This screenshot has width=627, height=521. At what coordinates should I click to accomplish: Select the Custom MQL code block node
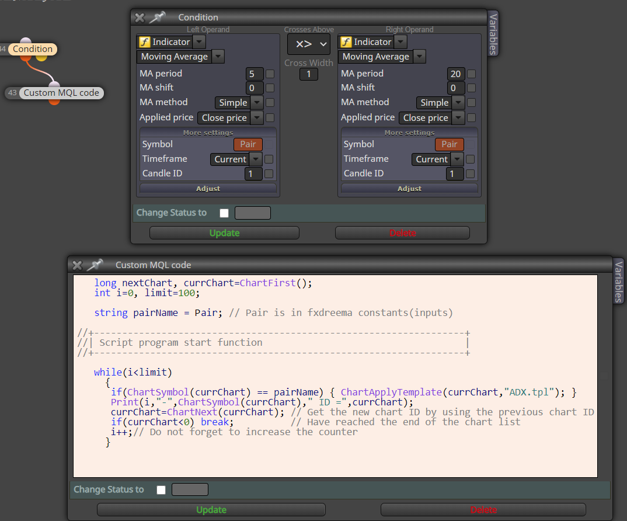[61, 93]
